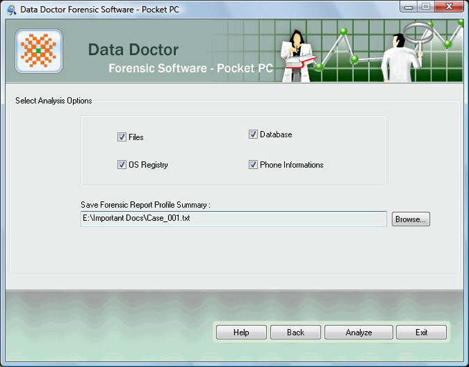Screen dimensions: 469x367
Task: Click the Data Doctor heading text
Action: (x=133, y=50)
